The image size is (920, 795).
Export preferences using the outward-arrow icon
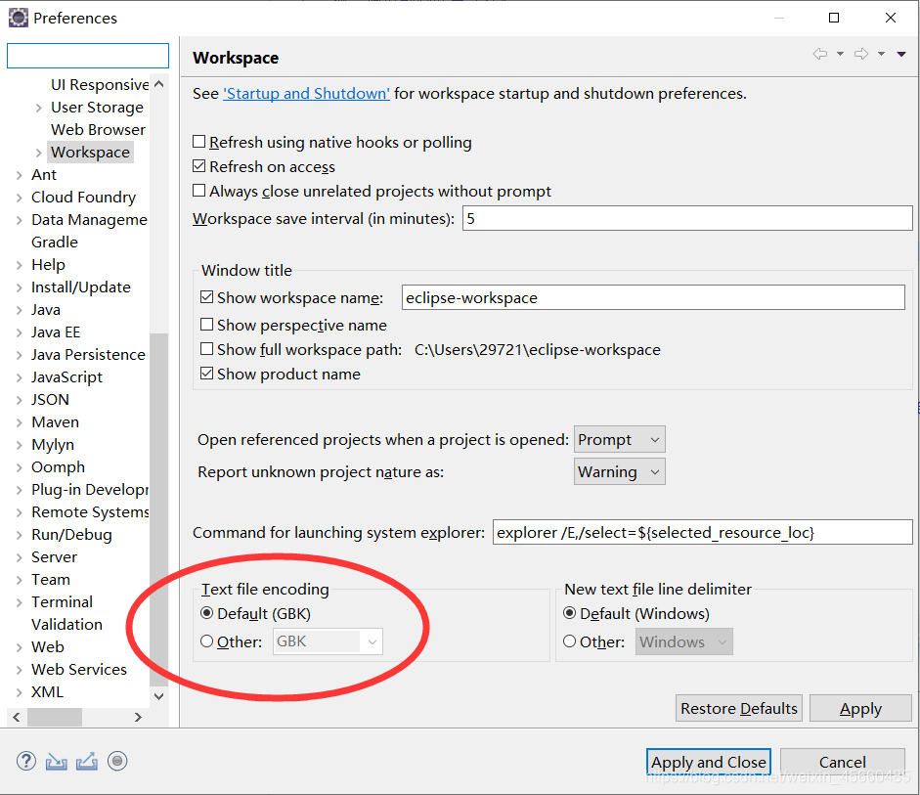coord(86,760)
